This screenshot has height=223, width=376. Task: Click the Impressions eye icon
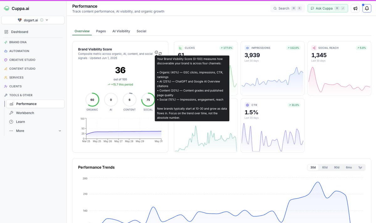pos(247,48)
